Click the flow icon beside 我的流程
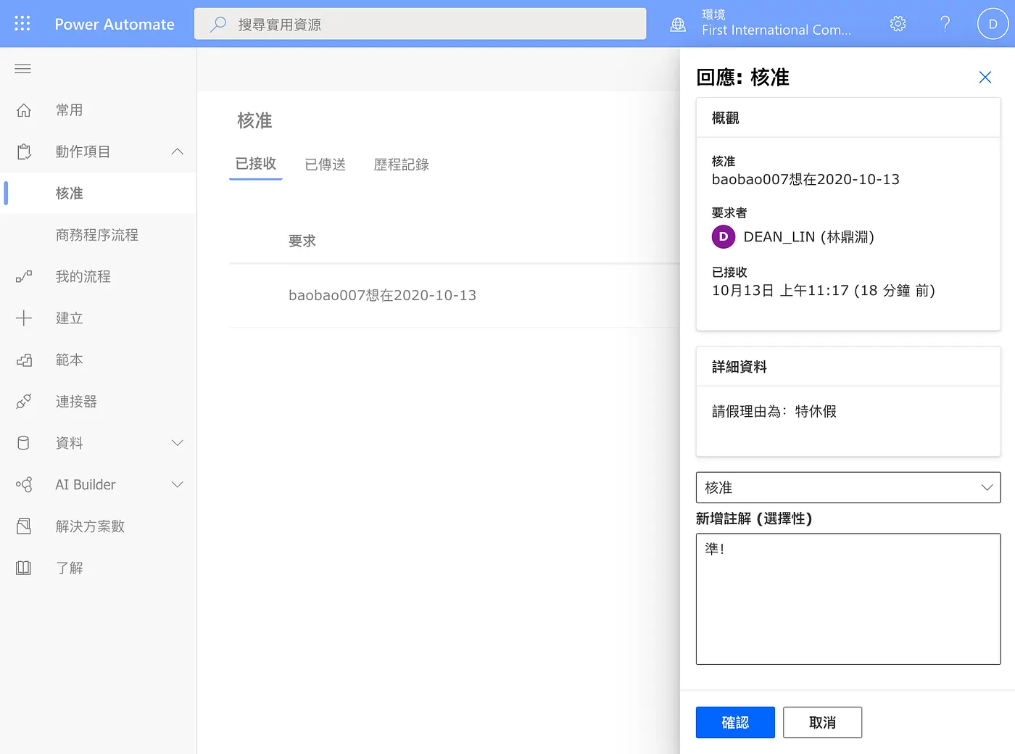 coord(24,276)
